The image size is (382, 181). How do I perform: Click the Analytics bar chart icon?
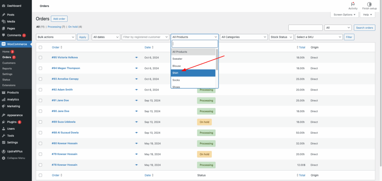(4, 99)
